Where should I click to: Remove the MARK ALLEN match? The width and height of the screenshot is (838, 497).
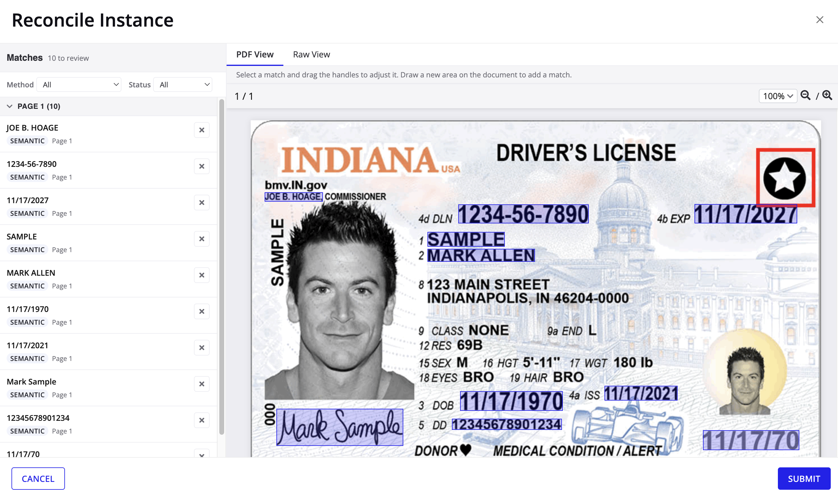(x=201, y=275)
